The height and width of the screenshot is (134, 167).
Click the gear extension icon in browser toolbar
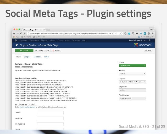(137, 34)
